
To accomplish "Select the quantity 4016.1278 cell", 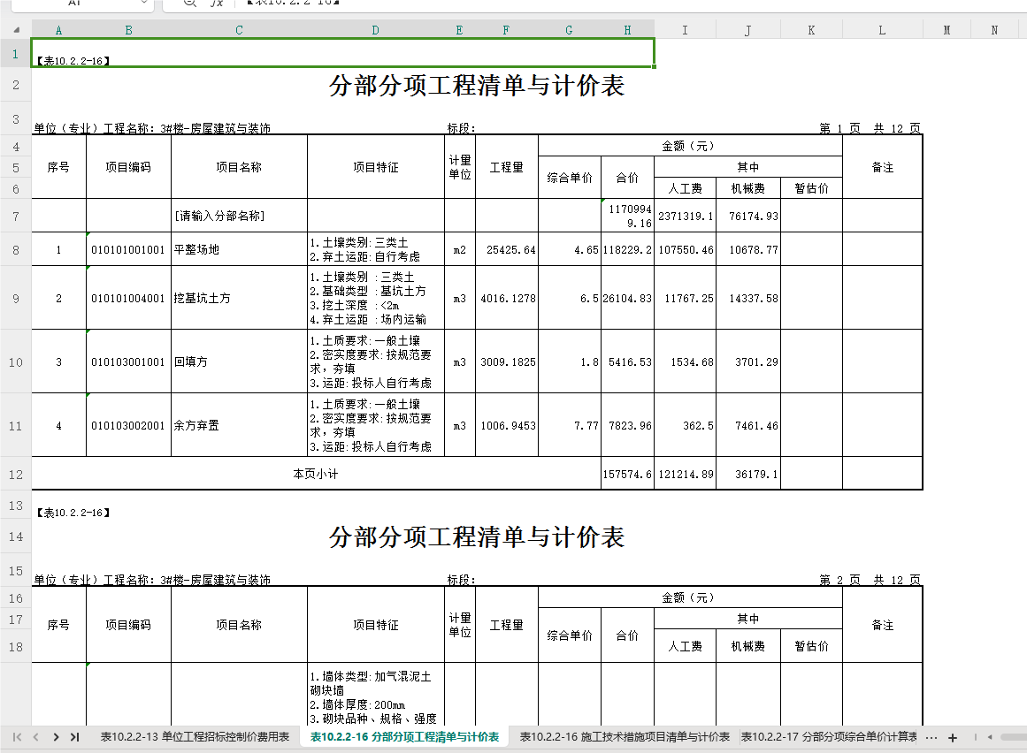I will [507, 298].
